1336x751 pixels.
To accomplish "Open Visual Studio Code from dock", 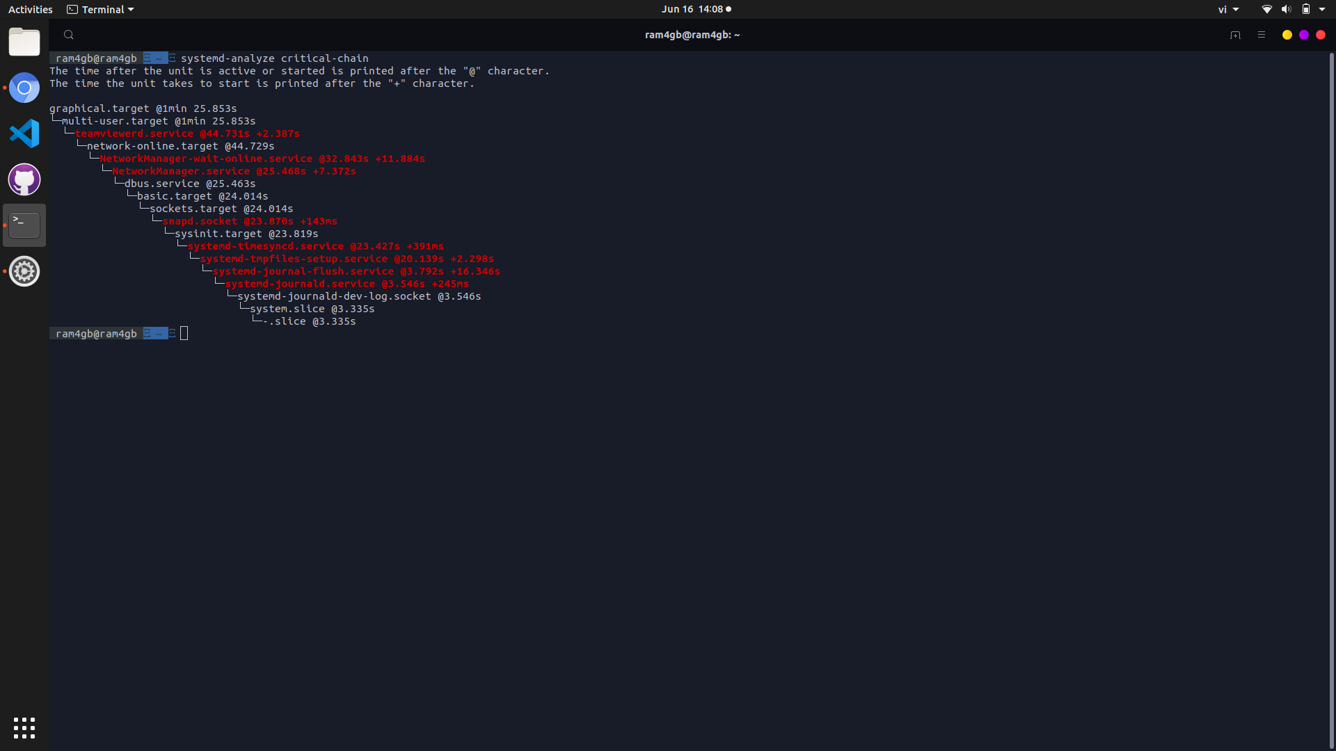I will coord(24,134).
